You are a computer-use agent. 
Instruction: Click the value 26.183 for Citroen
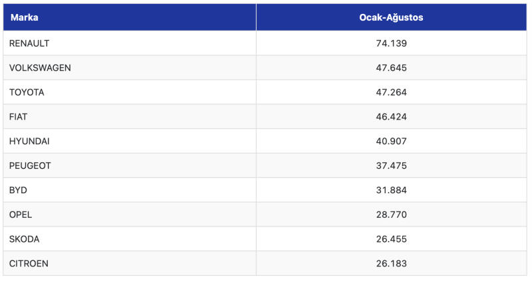391,263
